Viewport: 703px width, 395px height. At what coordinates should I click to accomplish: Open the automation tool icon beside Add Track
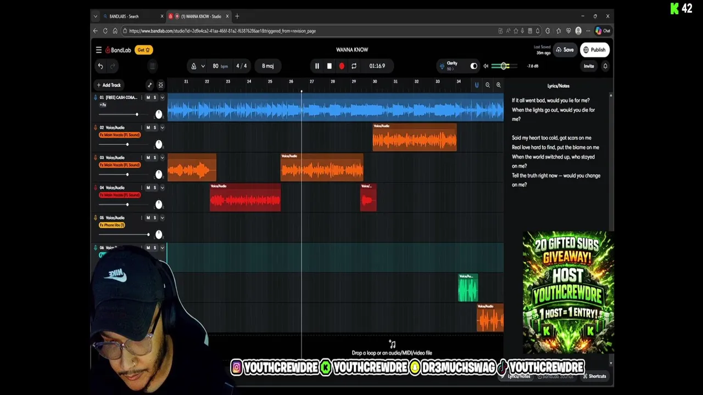[x=149, y=85]
